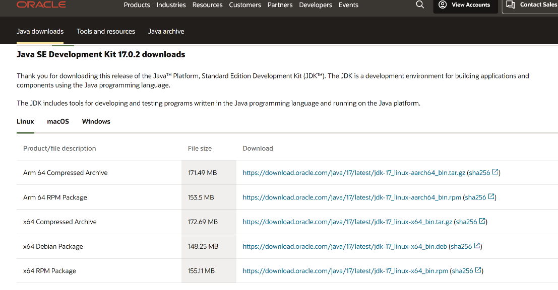
Task: Select the Linux platform tab
Action: [x=25, y=122]
